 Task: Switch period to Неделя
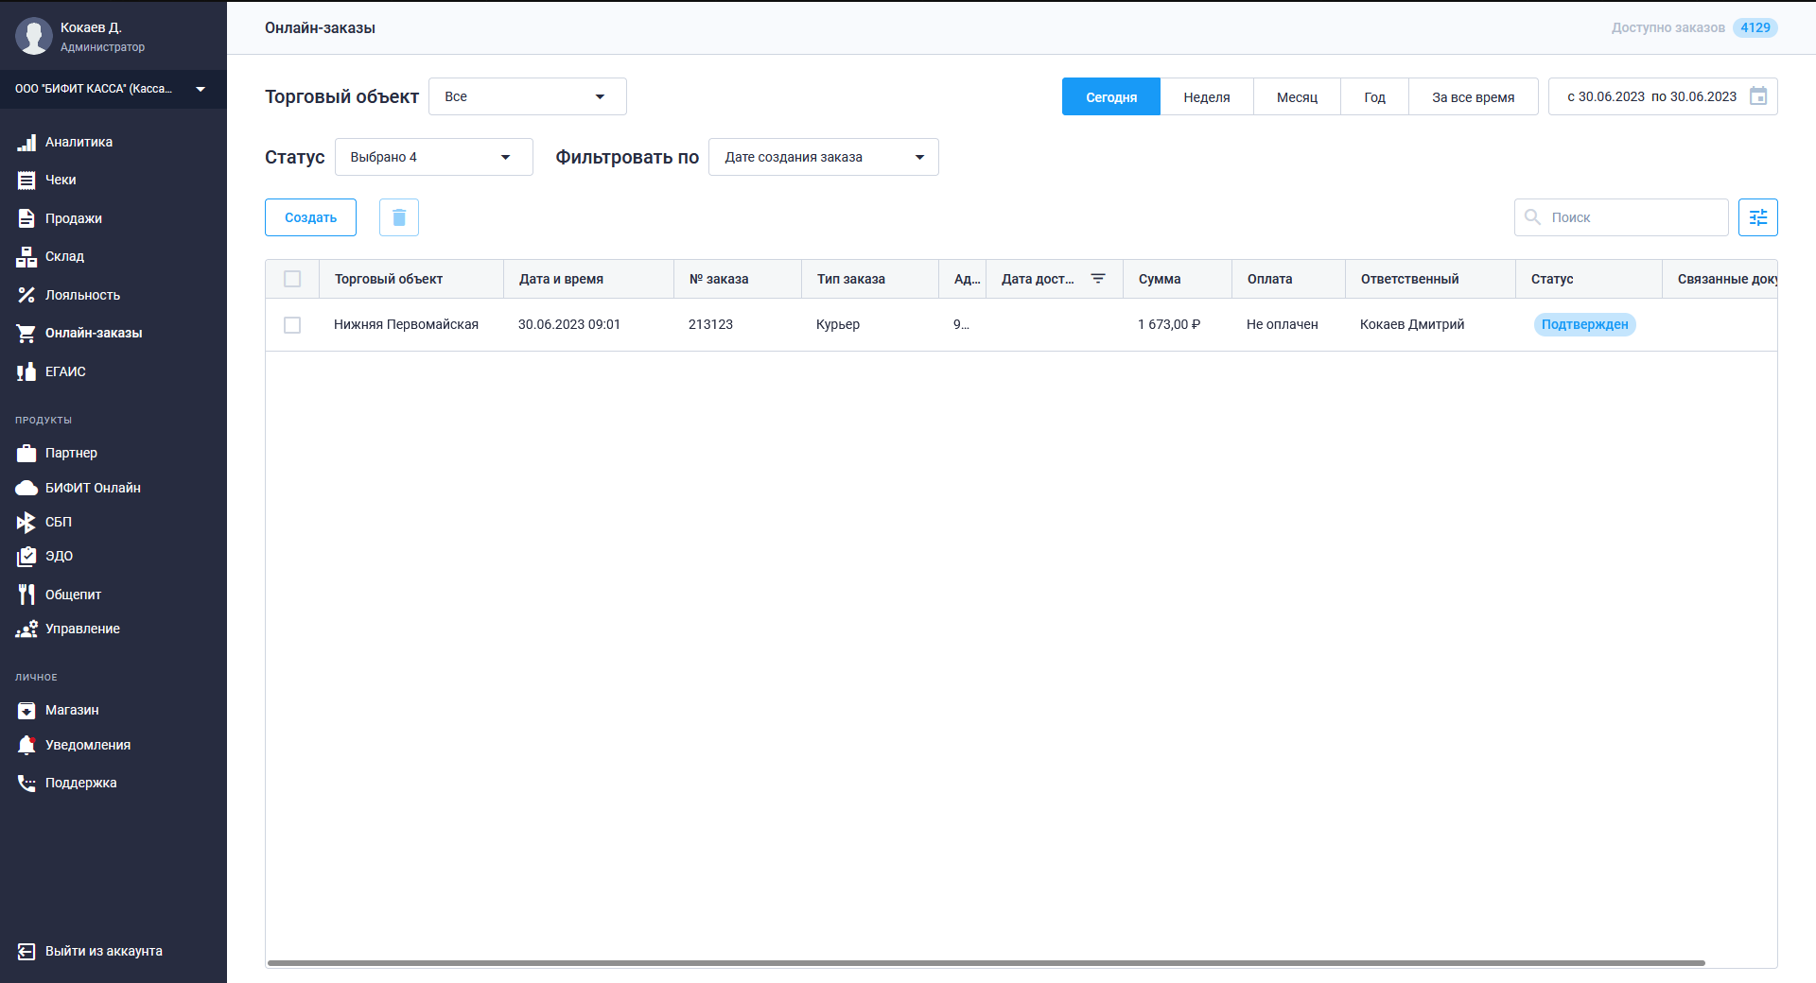click(1207, 96)
